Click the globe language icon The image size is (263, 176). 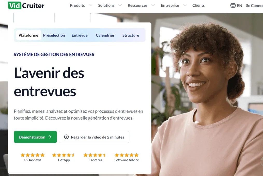[x=233, y=5]
